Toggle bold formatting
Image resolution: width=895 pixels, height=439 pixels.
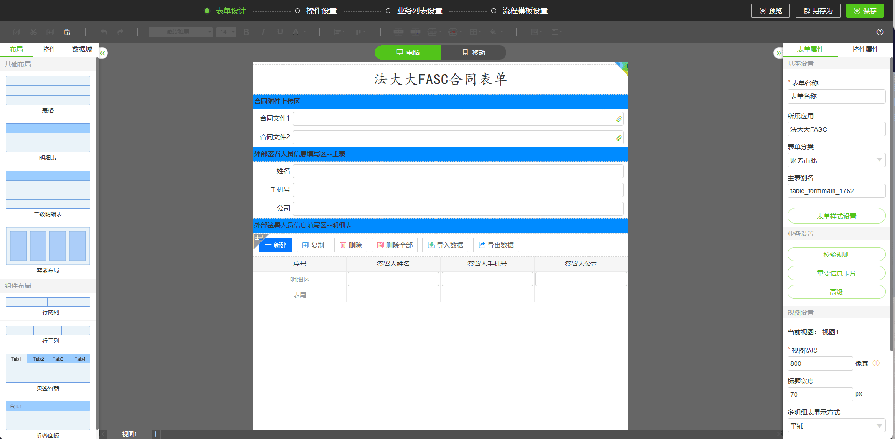(246, 32)
